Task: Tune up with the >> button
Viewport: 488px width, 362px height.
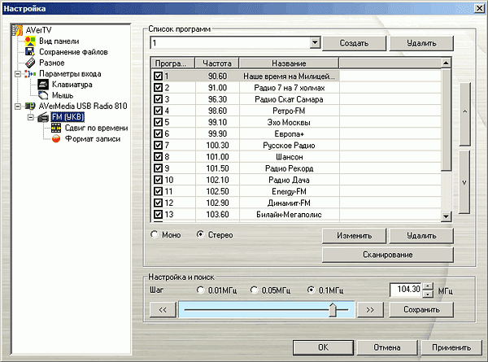Action: click(x=370, y=310)
